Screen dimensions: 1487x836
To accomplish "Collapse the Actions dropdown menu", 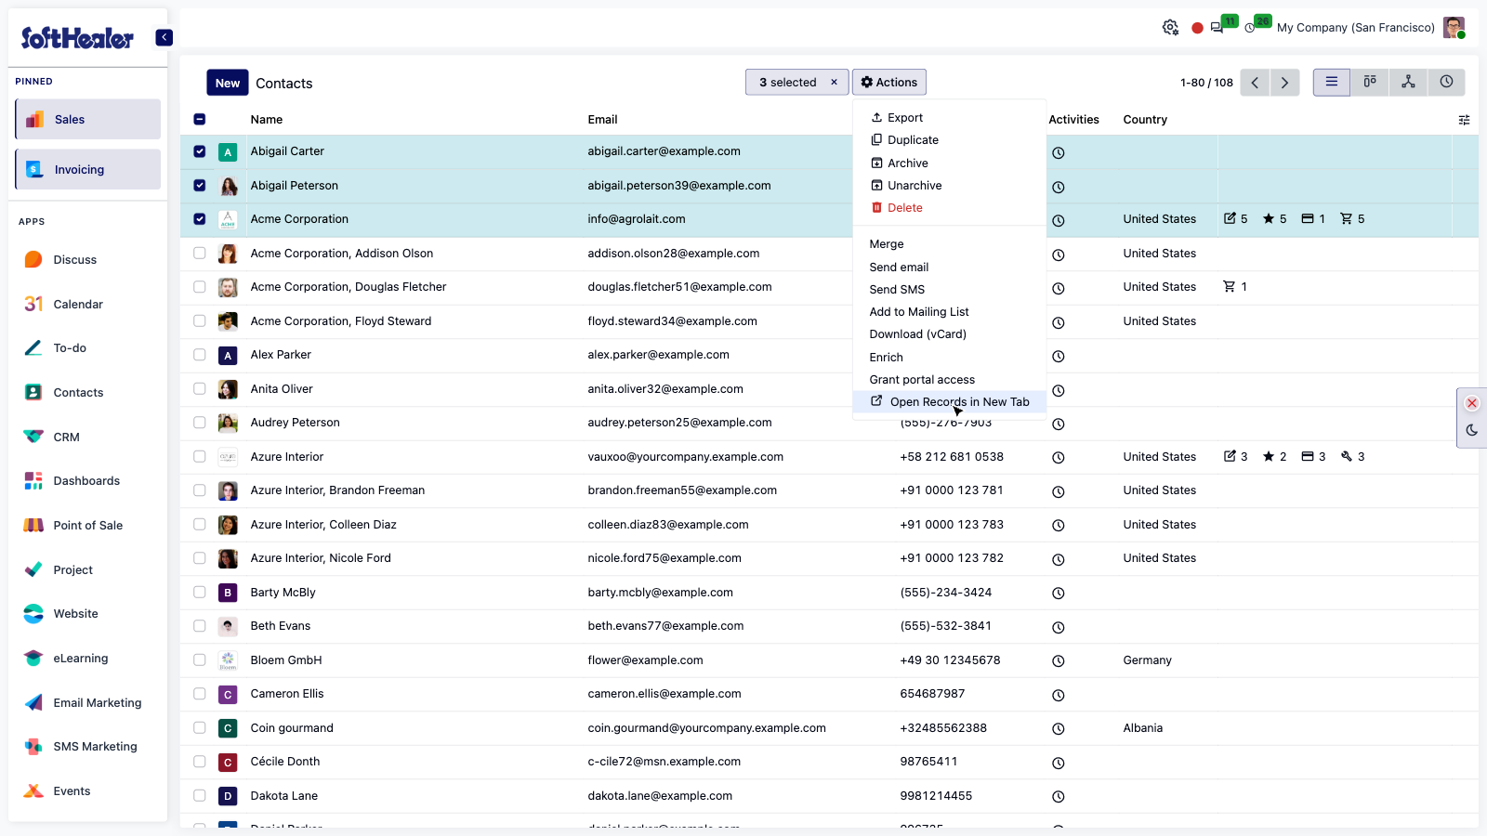I will [889, 83].
